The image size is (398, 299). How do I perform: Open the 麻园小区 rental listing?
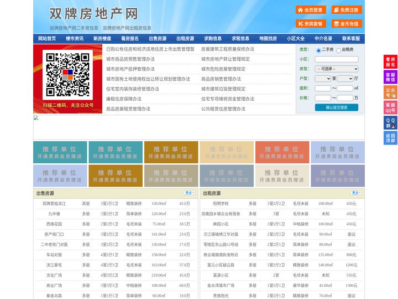tap(221, 224)
